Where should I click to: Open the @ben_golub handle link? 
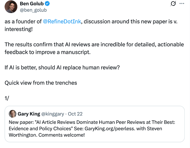click(x=33, y=10)
